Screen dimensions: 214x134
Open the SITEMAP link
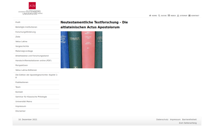(x=183, y=16)
